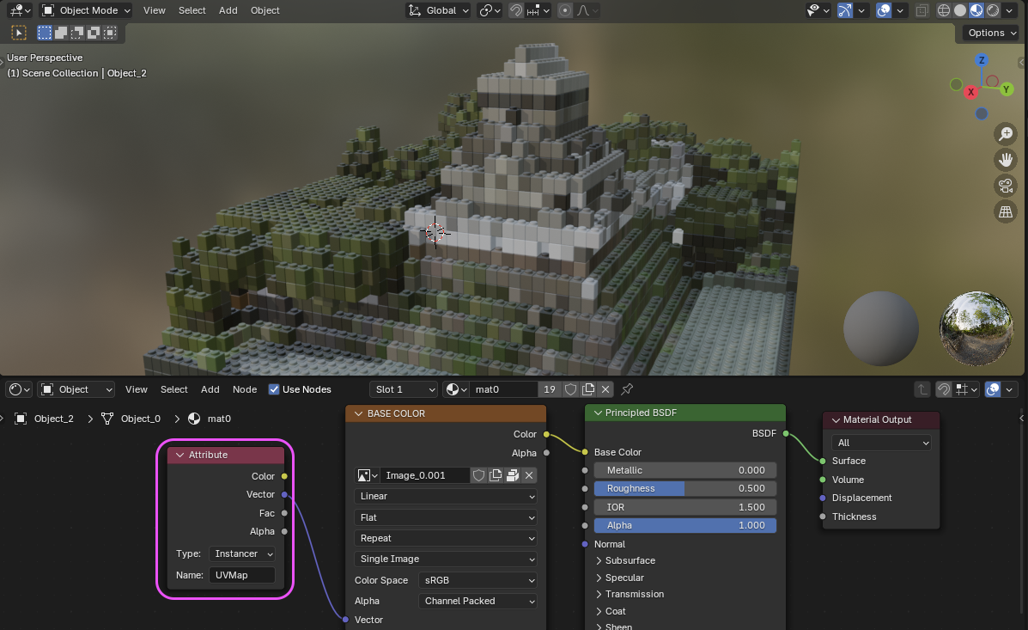Click the zoom magnifier viewport gizmo
The height and width of the screenshot is (630, 1028).
click(x=1005, y=134)
